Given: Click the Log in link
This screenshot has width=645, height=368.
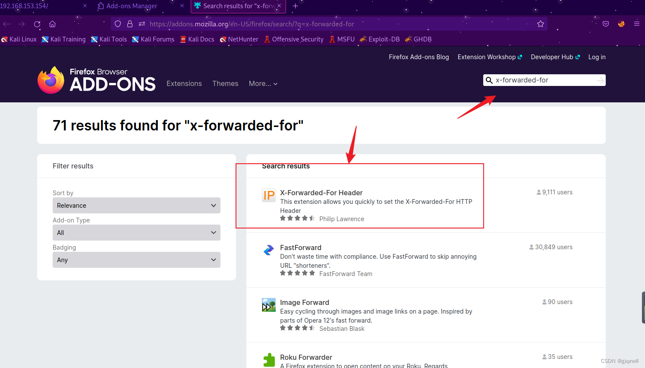Looking at the screenshot, I should [597, 57].
